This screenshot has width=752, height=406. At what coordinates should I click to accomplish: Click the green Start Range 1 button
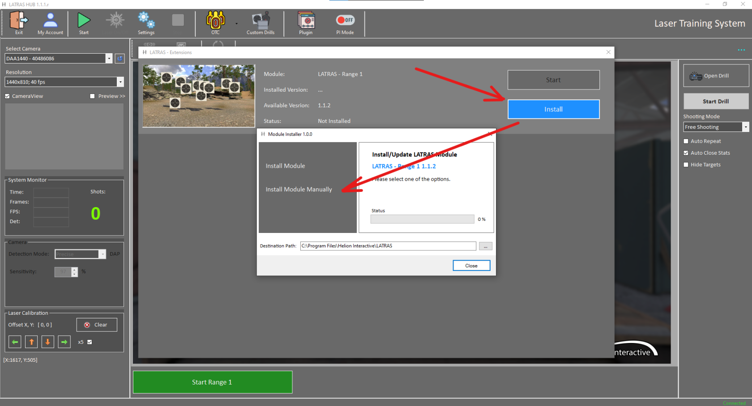pos(213,382)
